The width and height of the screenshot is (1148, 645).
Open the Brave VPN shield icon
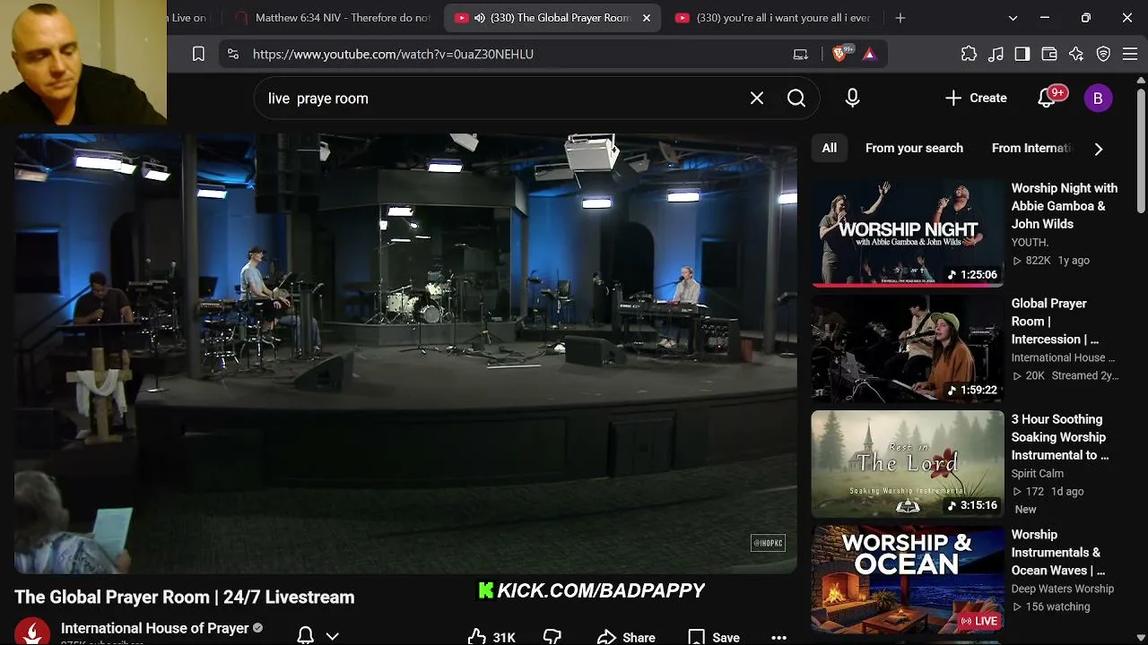1103,54
